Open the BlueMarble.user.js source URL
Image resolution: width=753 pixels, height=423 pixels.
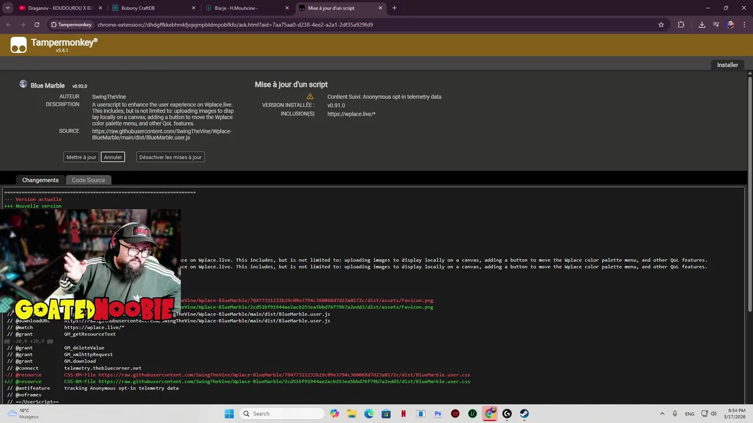[x=162, y=134]
